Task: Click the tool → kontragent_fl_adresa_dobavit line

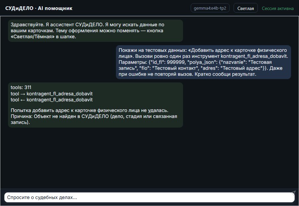Action: coord(52,94)
